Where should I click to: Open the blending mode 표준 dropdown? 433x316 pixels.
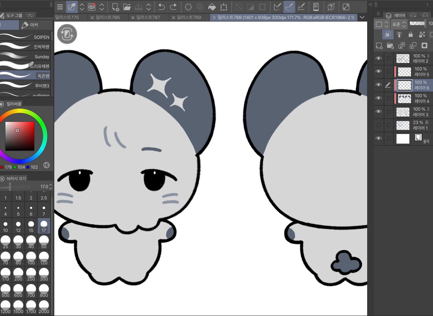(399, 24)
